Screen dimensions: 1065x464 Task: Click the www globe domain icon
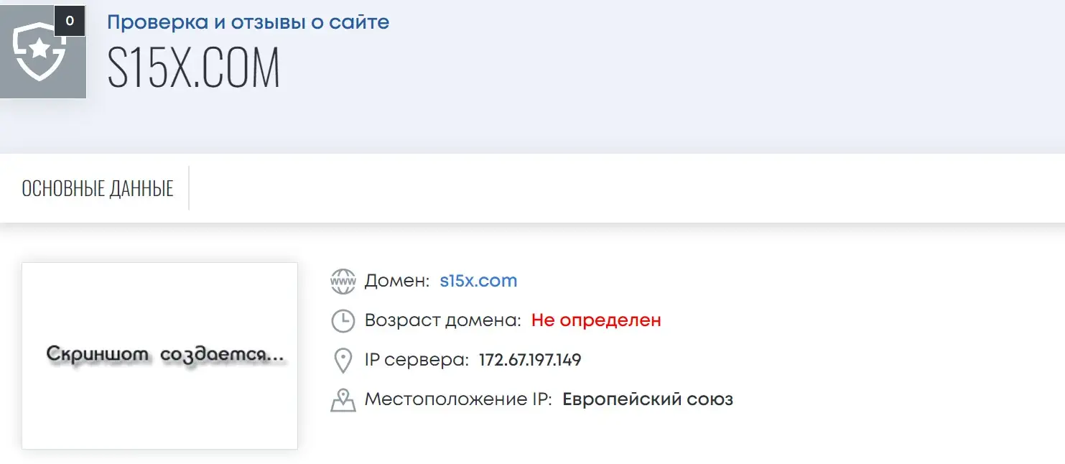(343, 281)
